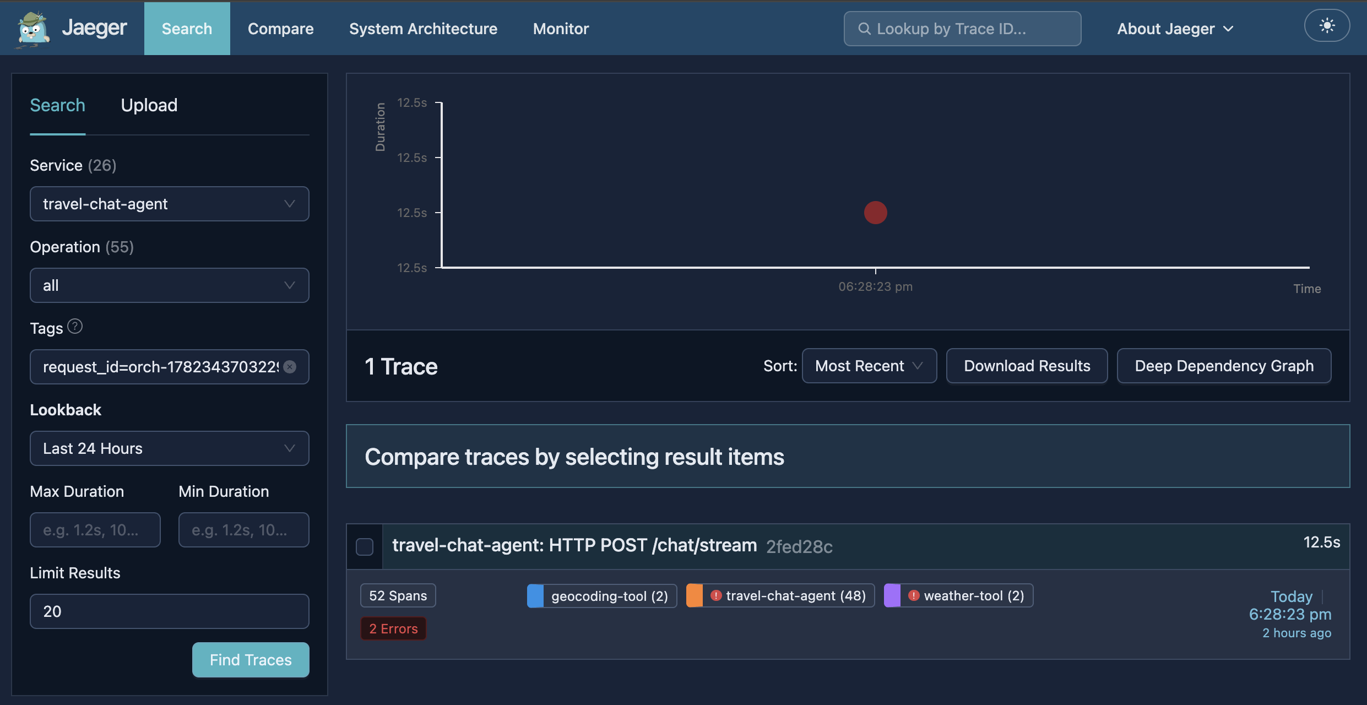The image size is (1367, 705).
Task: Click Download Results button
Action: tap(1027, 366)
